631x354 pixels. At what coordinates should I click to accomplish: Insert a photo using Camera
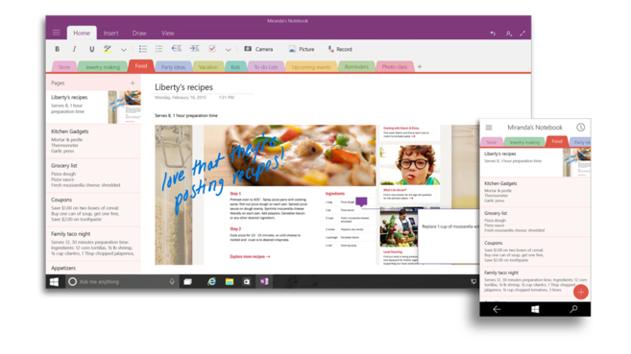(258, 49)
